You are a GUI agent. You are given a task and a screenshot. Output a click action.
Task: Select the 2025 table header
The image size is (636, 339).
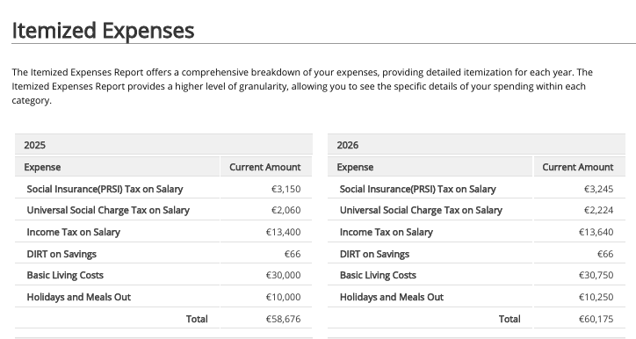[163, 145]
